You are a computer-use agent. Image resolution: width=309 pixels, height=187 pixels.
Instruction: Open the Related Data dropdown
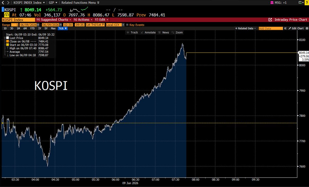[246, 29]
